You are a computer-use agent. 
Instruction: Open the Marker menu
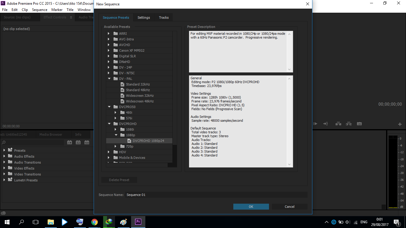pos(57,10)
